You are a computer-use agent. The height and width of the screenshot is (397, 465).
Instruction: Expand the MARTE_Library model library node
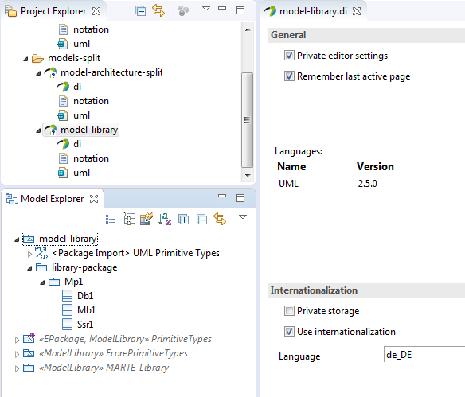[17, 368]
